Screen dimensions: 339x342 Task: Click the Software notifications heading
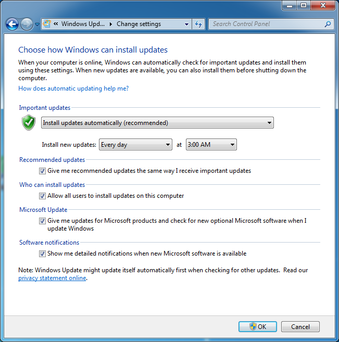[x=49, y=243]
